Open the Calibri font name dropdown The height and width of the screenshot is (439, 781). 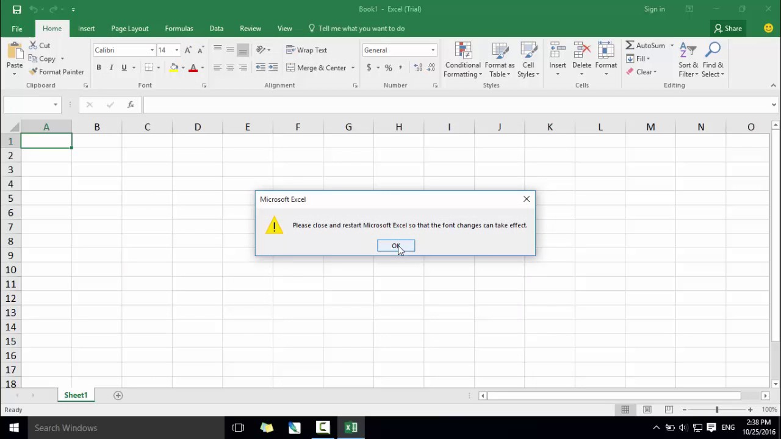152,50
